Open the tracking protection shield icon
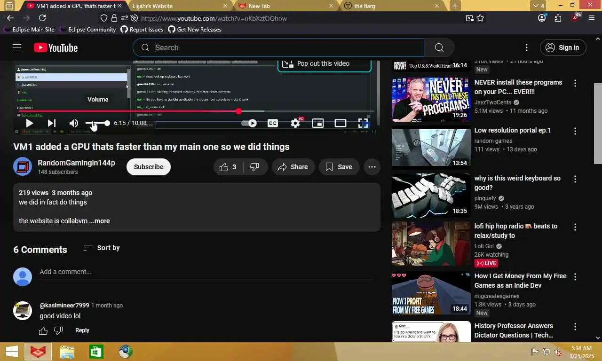 (x=104, y=18)
